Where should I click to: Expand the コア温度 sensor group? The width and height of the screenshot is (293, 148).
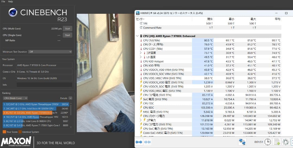pyautogui.click(x=141, y=53)
